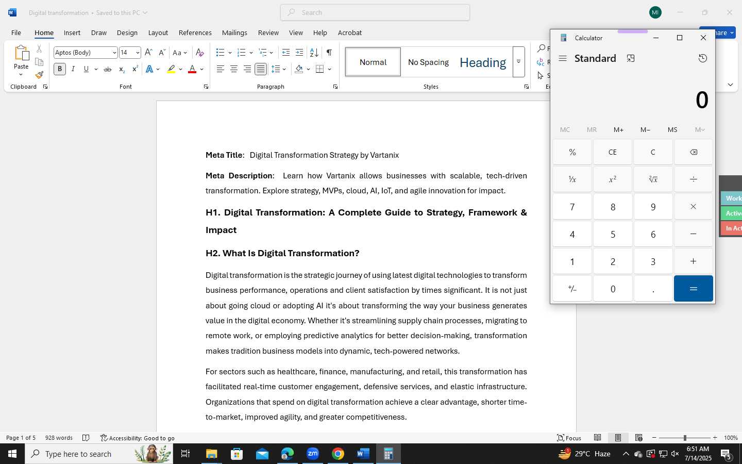This screenshot has width=742, height=464.
Task: Apply strikethrough formatting
Action: click(108, 69)
